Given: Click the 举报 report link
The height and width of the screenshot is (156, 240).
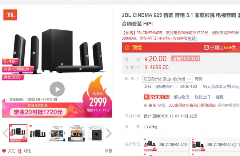Looking at the screenshot, I should 109,151.
